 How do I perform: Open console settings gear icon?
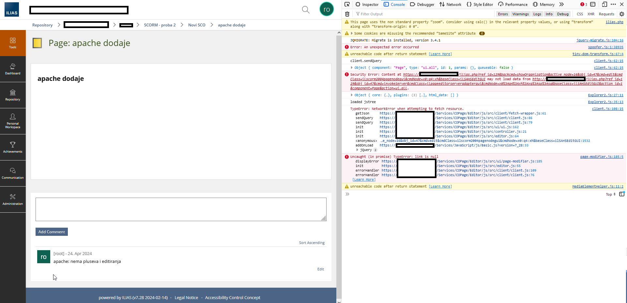[621, 14]
